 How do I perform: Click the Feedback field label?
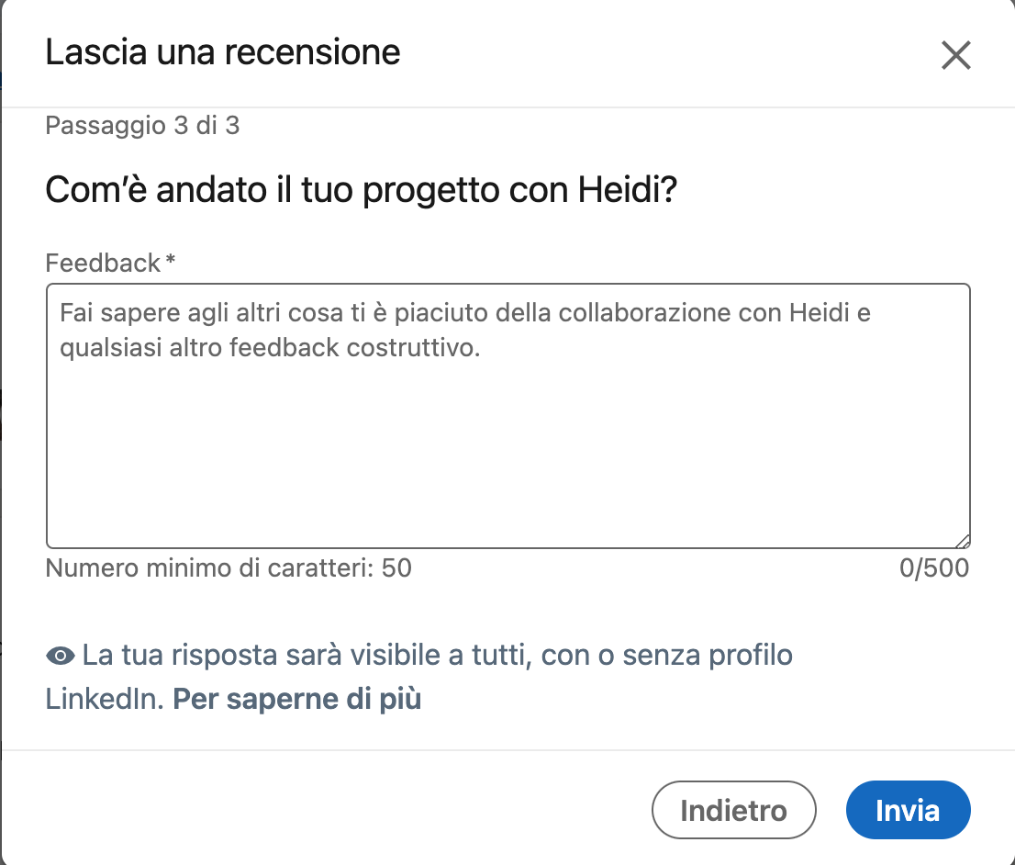click(x=103, y=264)
